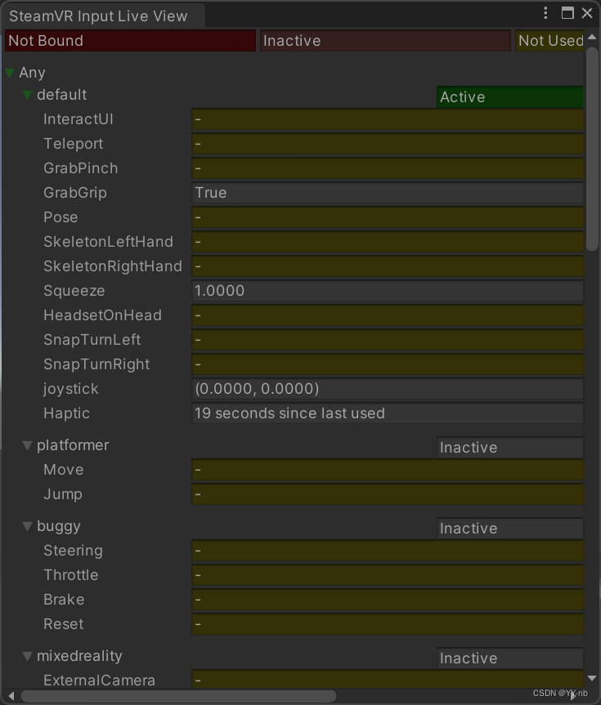Select the GrabGrip action label
The height and width of the screenshot is (705, 601).
[x=75, y=193]
